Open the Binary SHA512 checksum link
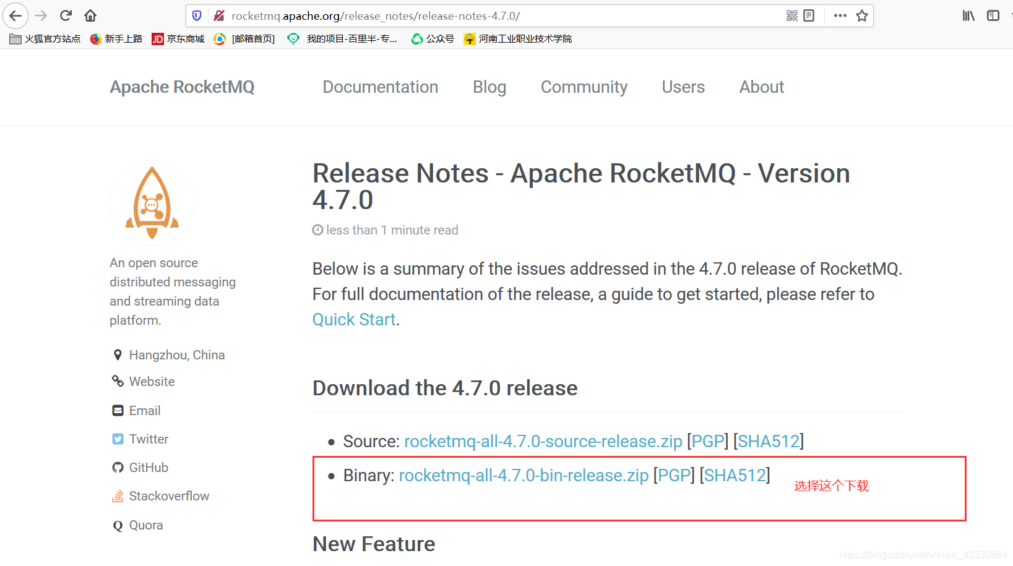The height and width of the screenshot is (566, 1013). 735,476
